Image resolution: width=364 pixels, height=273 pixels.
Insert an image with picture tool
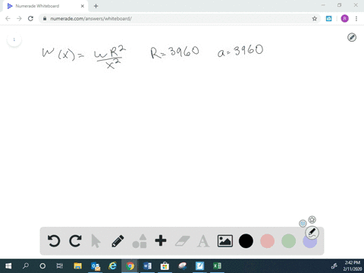click(x=225, y=241)
